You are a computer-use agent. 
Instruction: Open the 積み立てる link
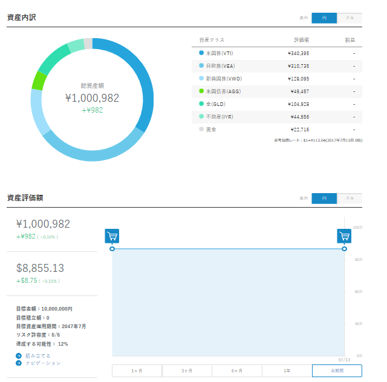(x=38, y=356)
